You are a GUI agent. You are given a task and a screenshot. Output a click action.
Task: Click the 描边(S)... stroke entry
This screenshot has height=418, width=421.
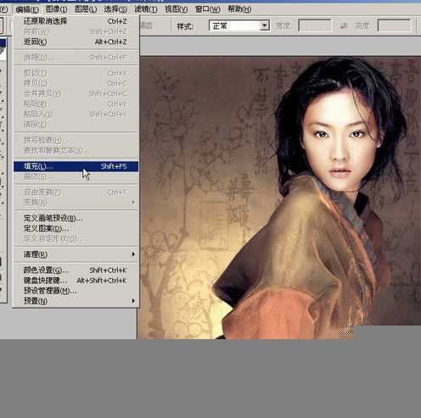coord(76,177)
